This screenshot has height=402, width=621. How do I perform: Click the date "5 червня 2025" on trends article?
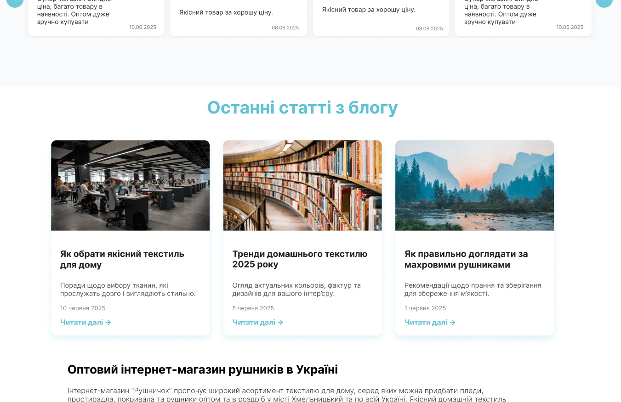(x=253, y=308)
